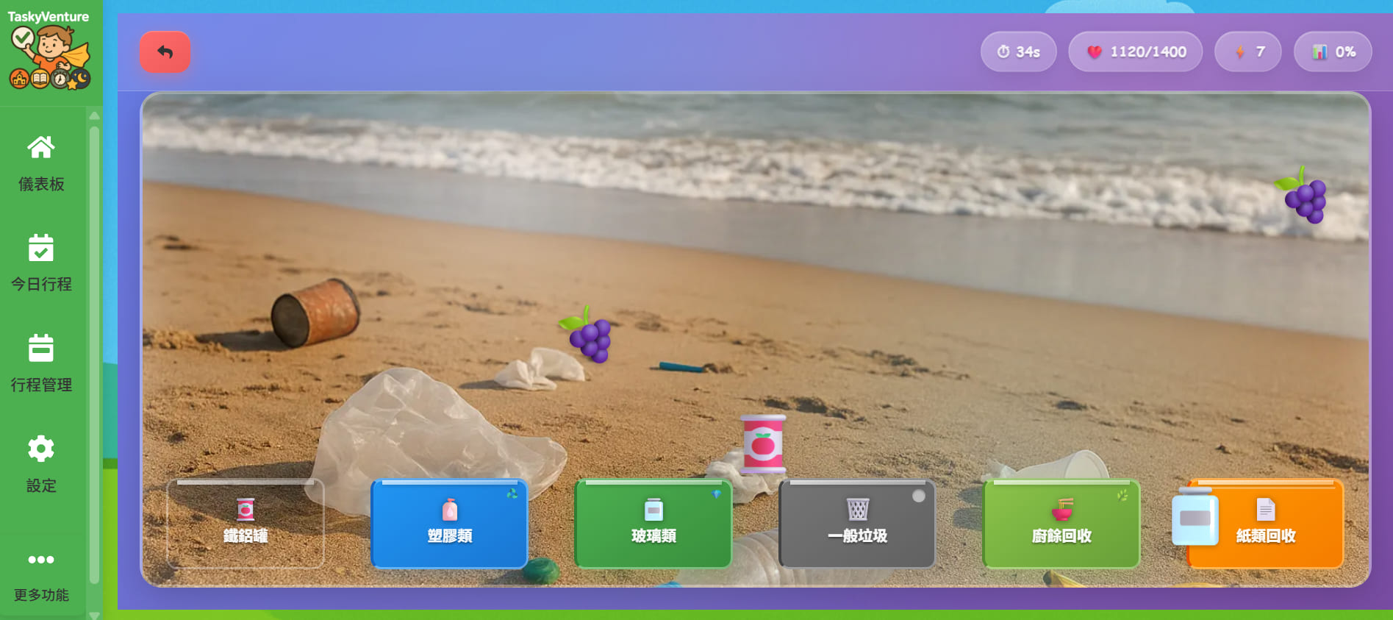Click the 1120/1400 heart points indicator
This screenshot has width=1393, height=620.
(1136, 52)
